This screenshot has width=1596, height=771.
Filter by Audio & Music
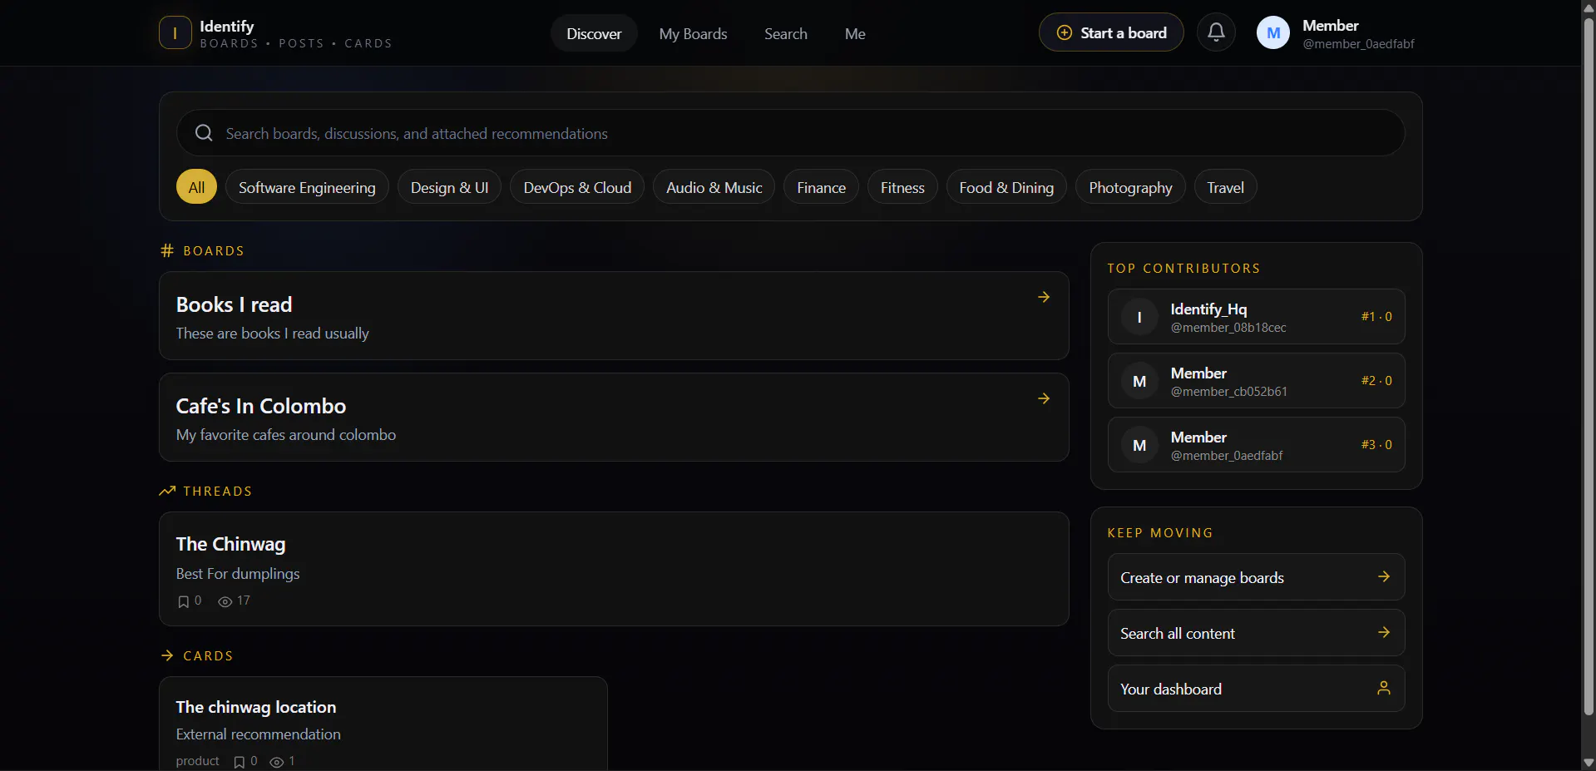coord(714,187)
